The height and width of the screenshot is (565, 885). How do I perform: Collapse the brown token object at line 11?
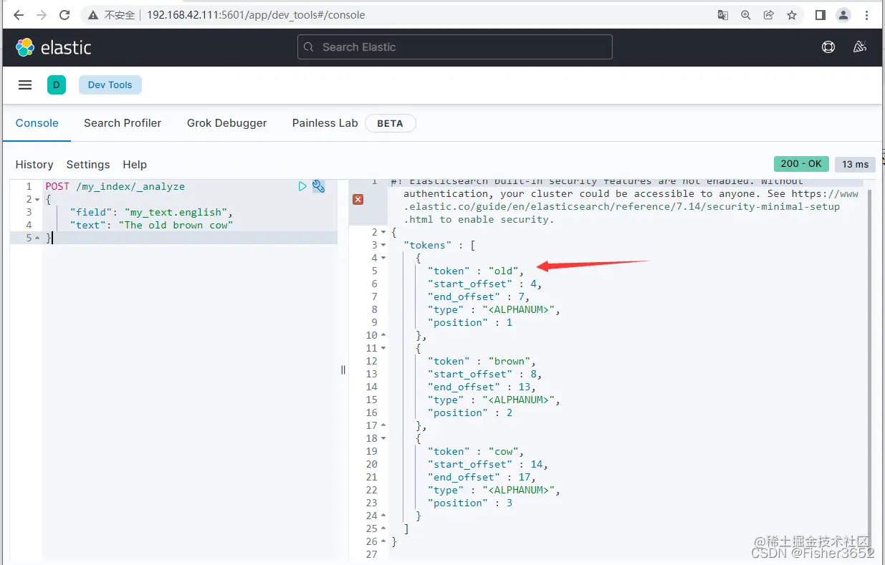point(383,349)
